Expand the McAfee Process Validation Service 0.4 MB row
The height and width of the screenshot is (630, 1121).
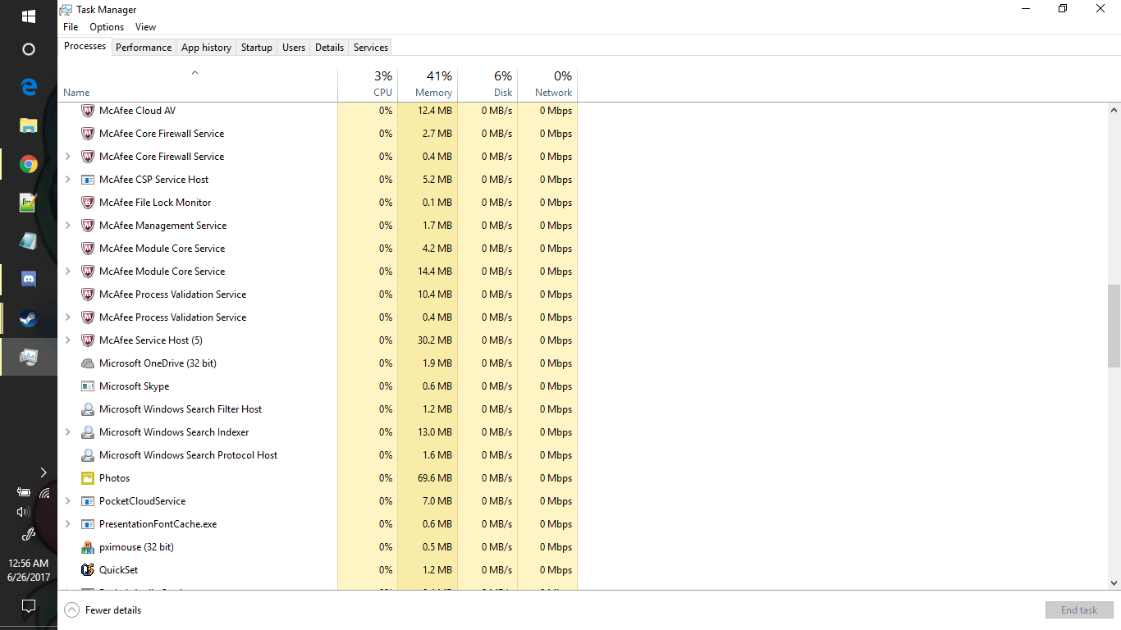[68, 317]
